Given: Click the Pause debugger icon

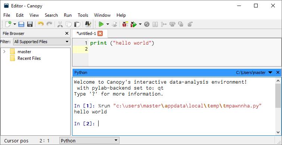Looking at the screenshot, I should 155,24.
